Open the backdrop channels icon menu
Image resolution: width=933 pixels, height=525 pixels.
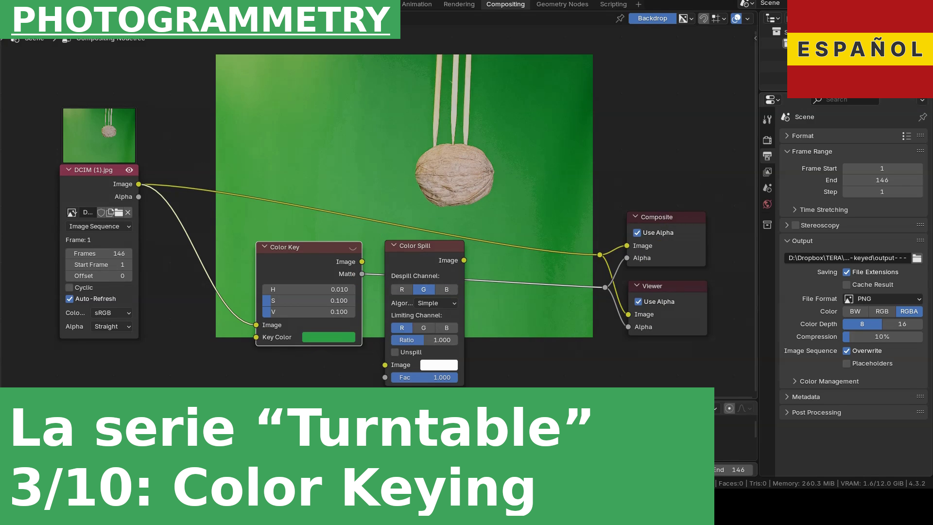(x=686, y=18)
